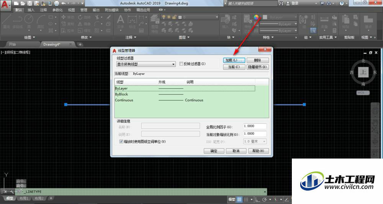
Task: Click the Save icon in quick access toolbar
Action: pos(29,3)
